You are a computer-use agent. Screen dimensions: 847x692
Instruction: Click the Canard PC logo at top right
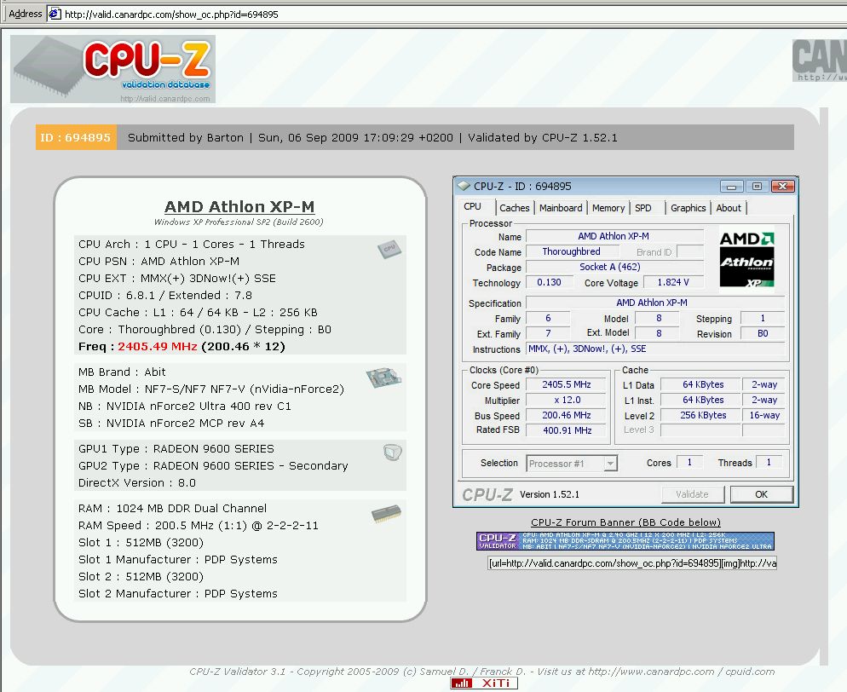(x=820, y=60)
